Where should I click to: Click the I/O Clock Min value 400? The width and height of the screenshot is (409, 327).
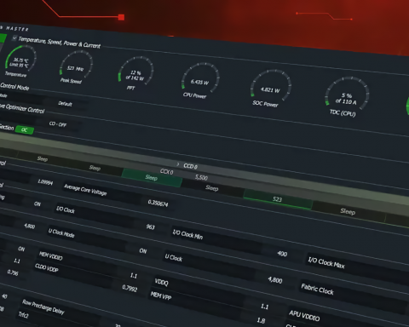point(282,254)
